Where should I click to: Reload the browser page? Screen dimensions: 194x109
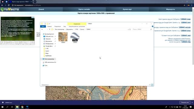click(9, 5)
